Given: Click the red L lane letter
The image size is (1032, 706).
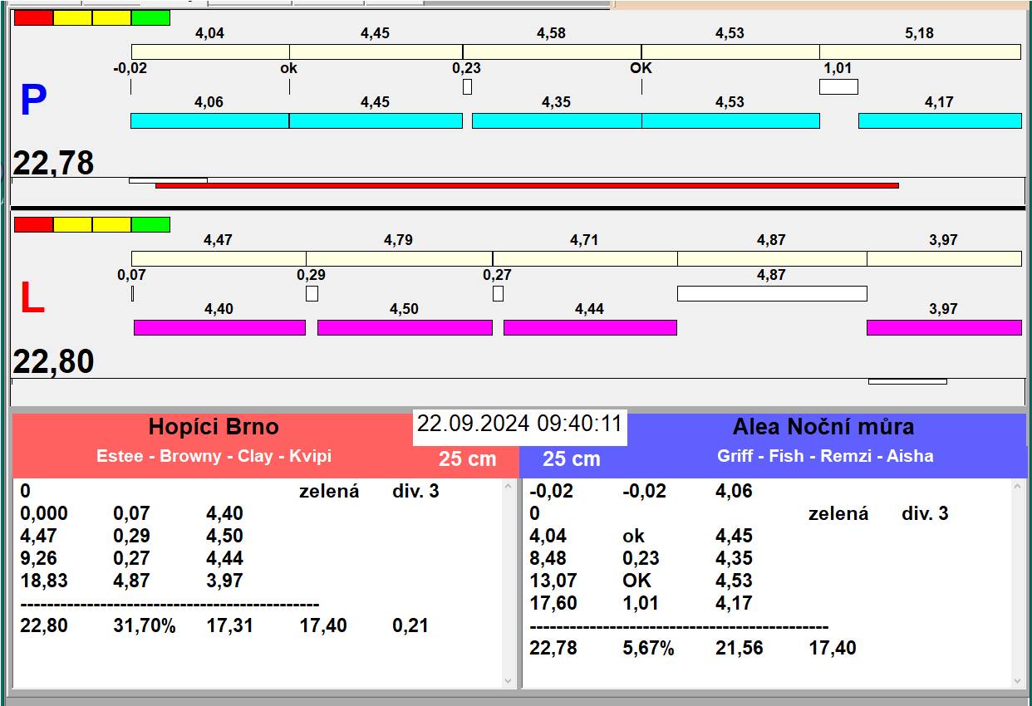Looking at the screenshot, I should pos(32,299).
